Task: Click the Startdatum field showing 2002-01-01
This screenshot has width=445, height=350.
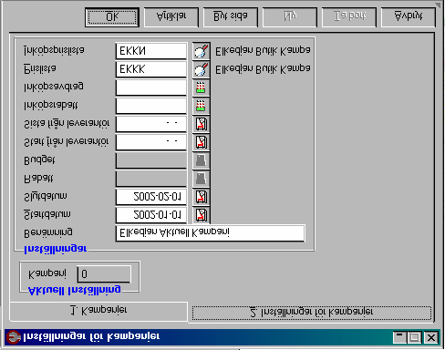Action: click(151, 215)
